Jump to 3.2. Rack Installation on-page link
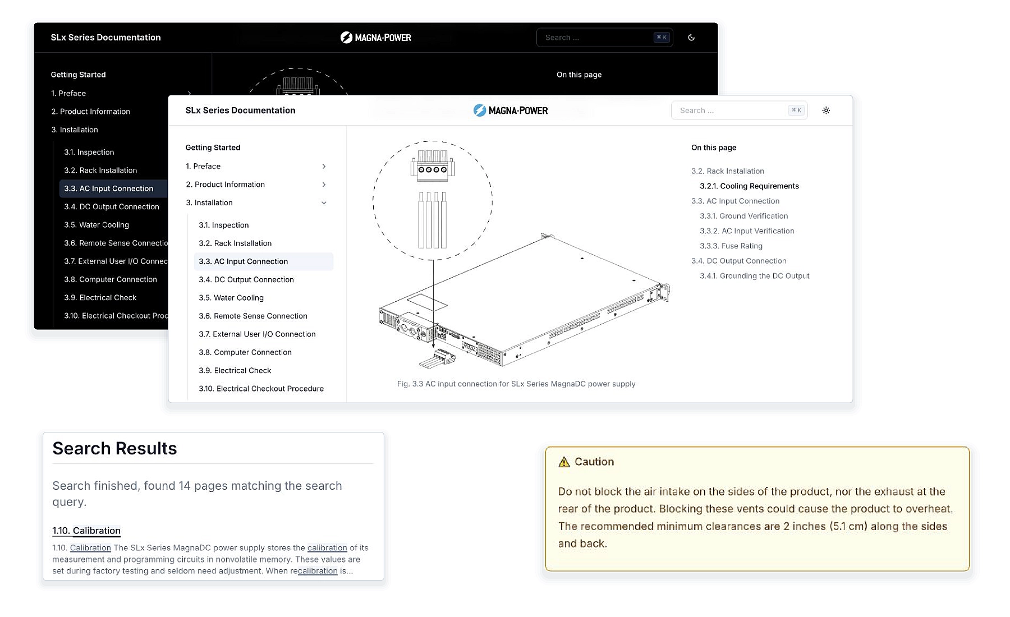This screenshot has height=617, width=1010. pos(728,171)
